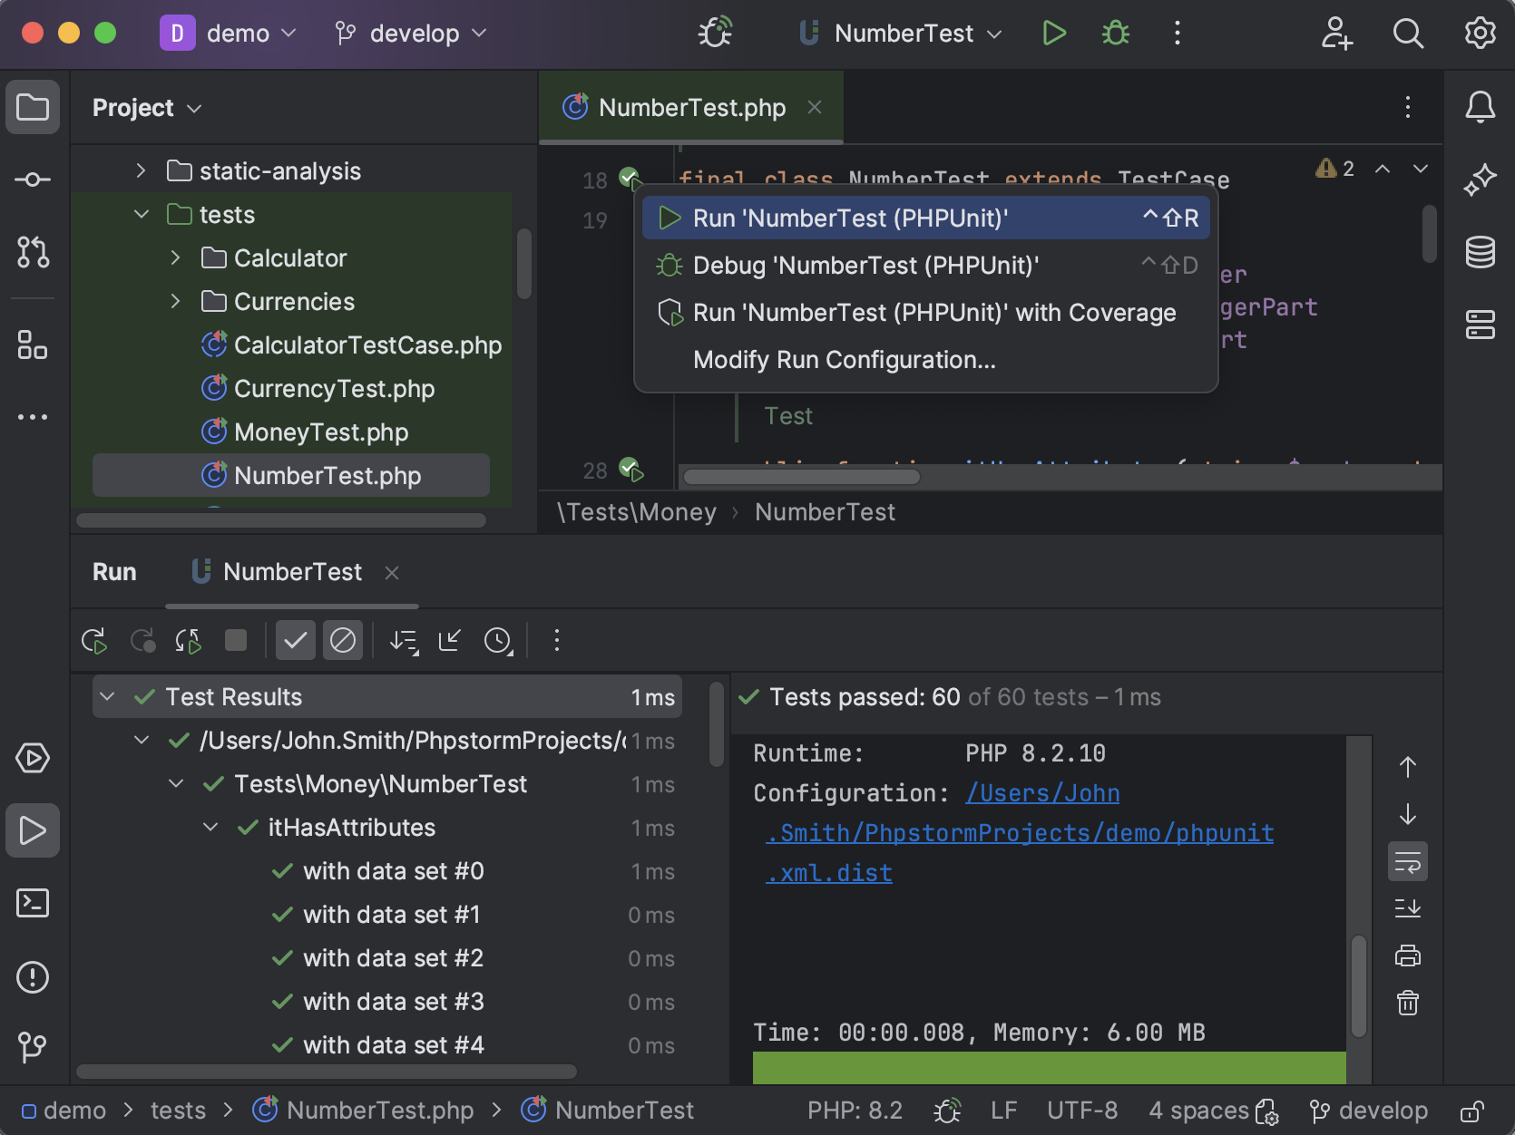Disable soft-wrap in test output
This screenshot has width=1515, height=1135.
click(1407, 861)
